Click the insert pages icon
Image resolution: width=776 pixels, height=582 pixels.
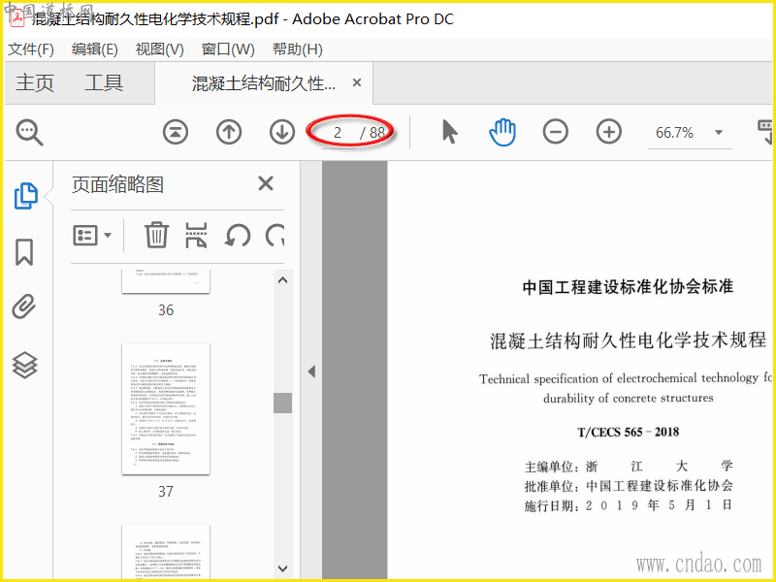(x=197, y=235)
